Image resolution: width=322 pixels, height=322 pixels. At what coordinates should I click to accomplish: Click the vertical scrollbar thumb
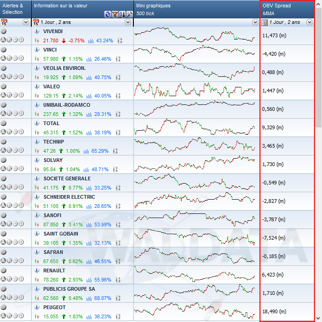tap(318, 68)
